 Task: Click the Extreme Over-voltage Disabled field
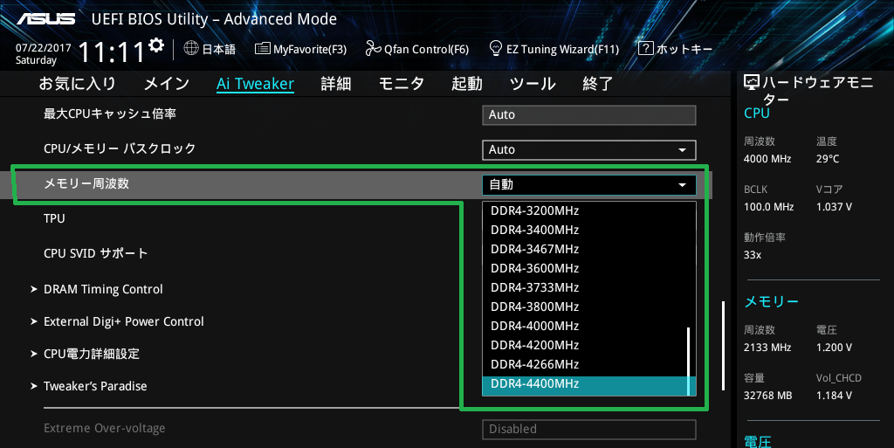pos(589,429)
